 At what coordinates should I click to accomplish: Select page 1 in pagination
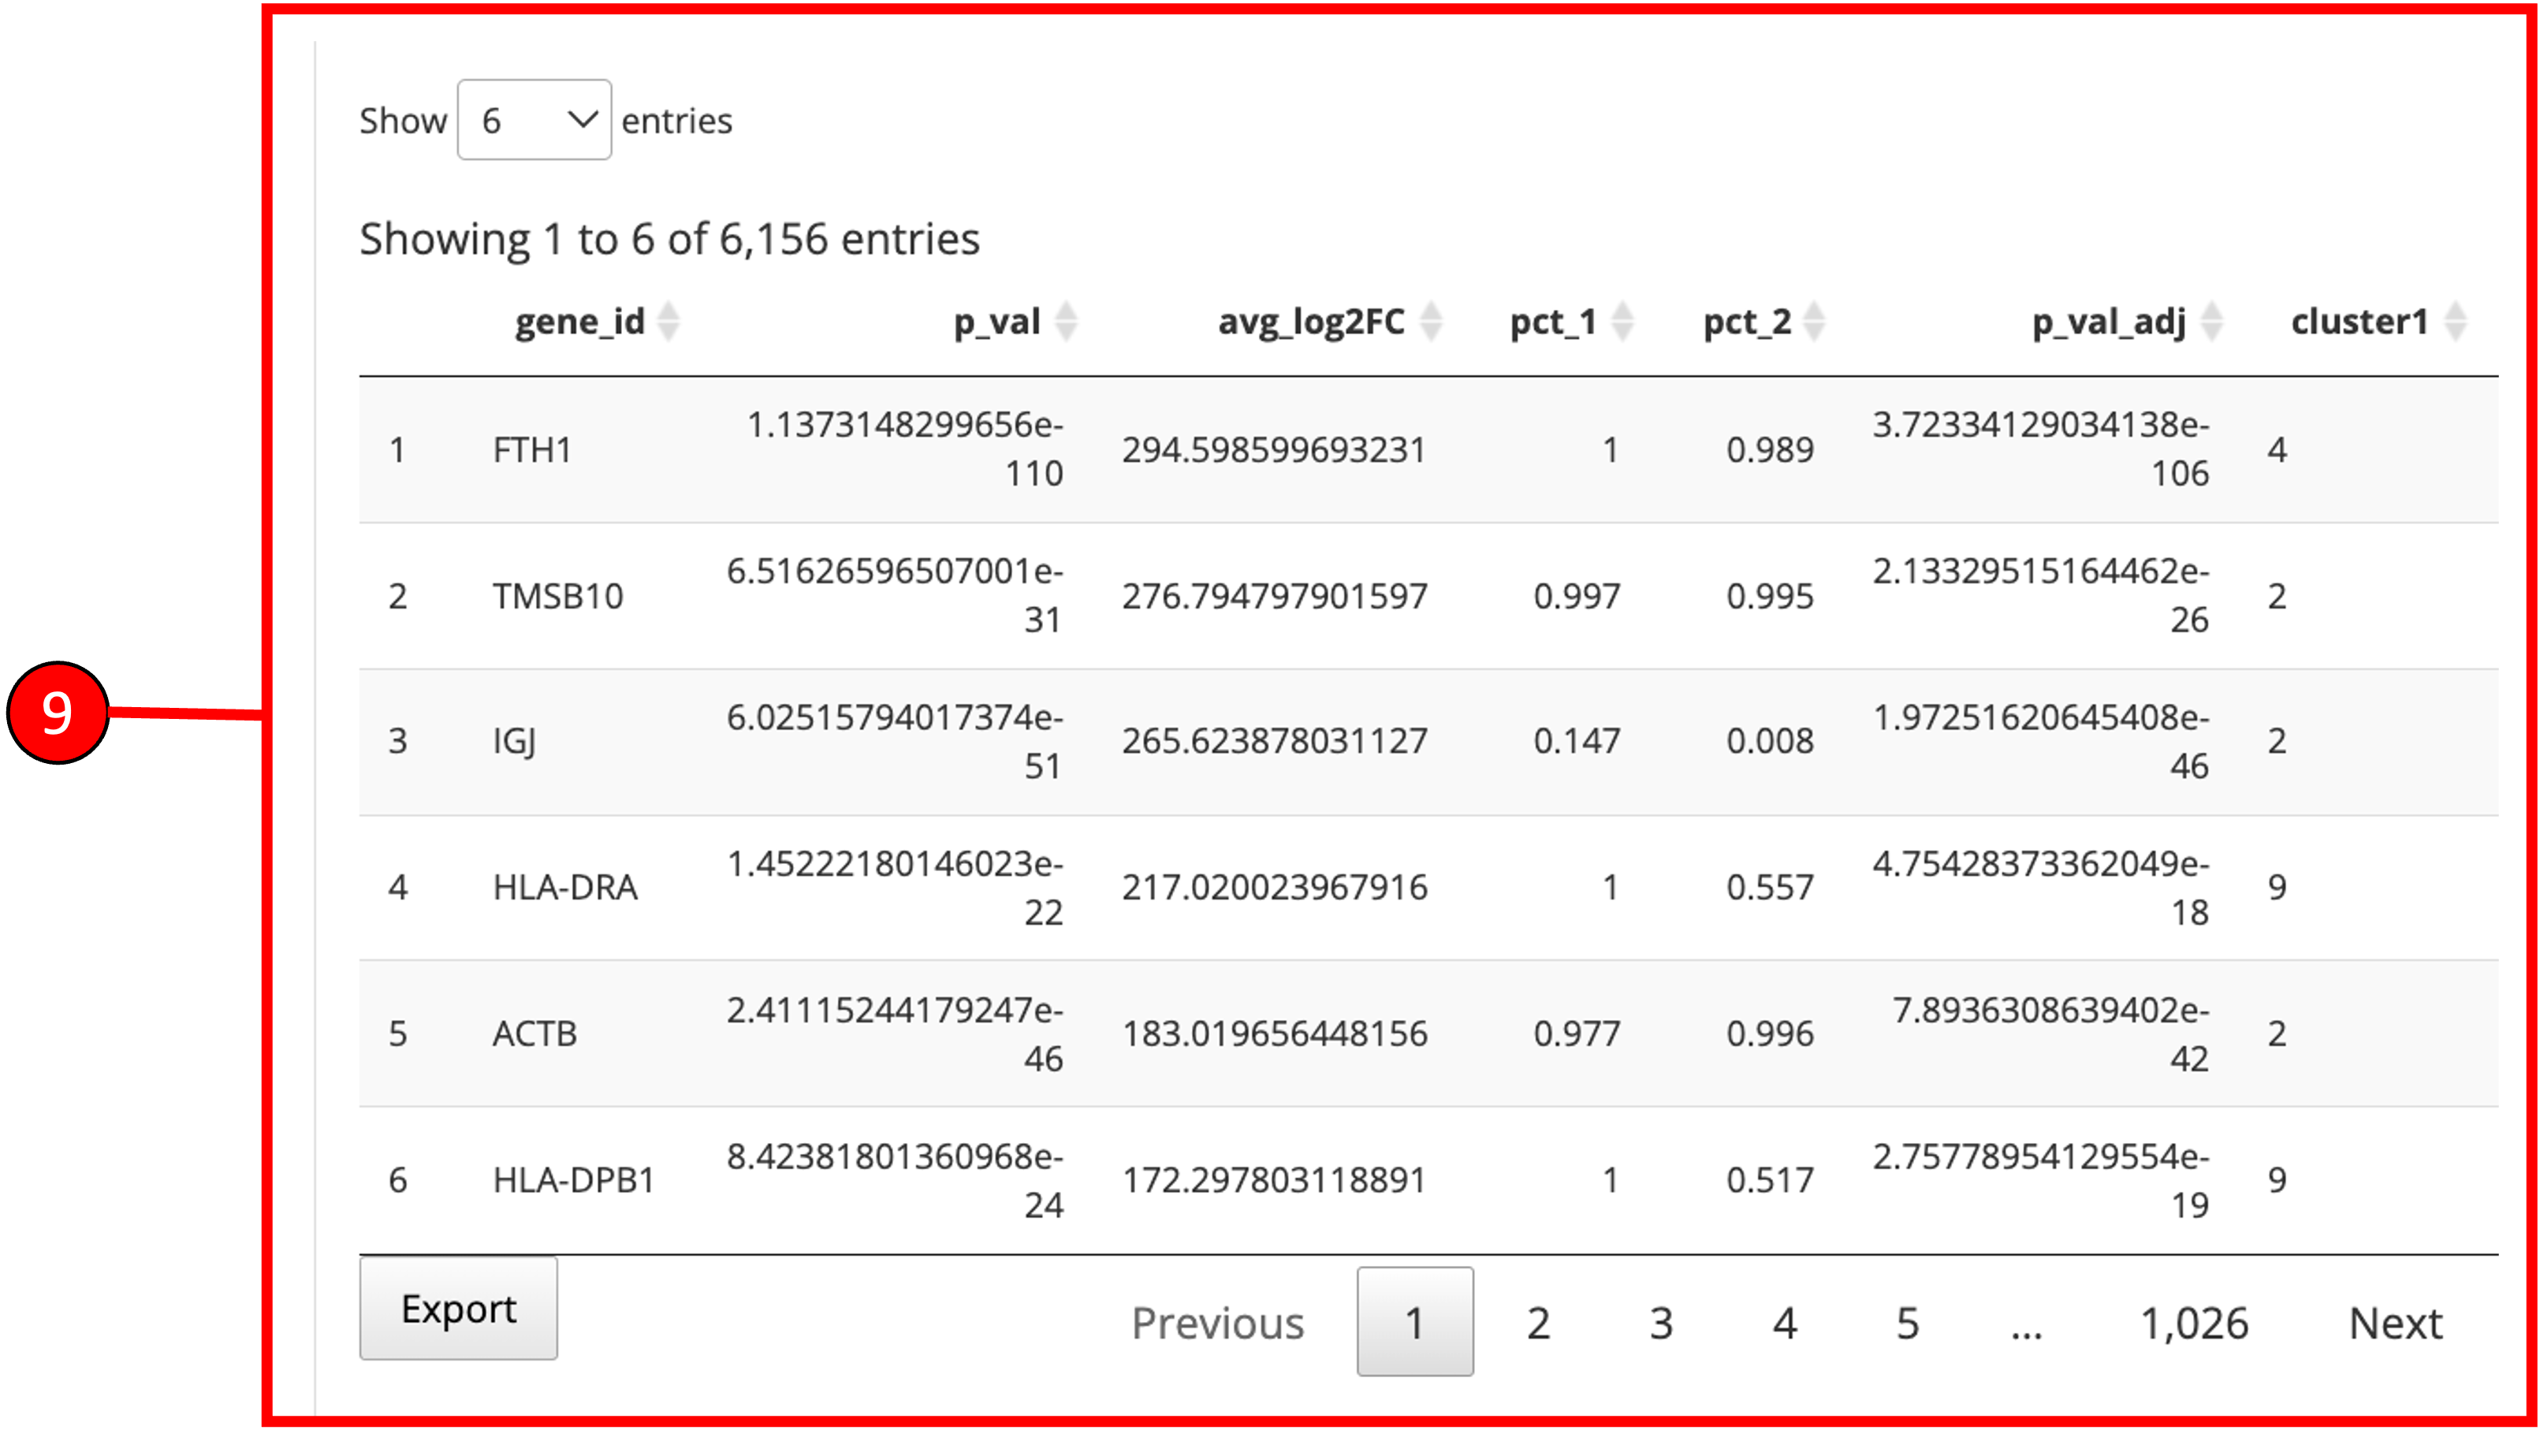pos(1414,1322)
